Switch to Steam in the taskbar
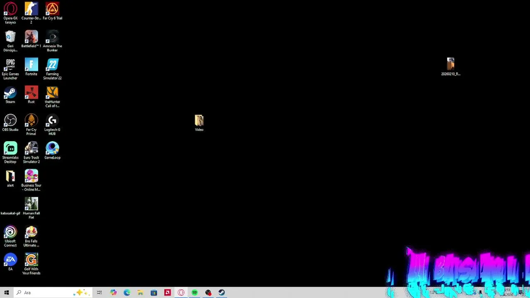Viewport: 530px width, 298px height. tap(222, 293)
